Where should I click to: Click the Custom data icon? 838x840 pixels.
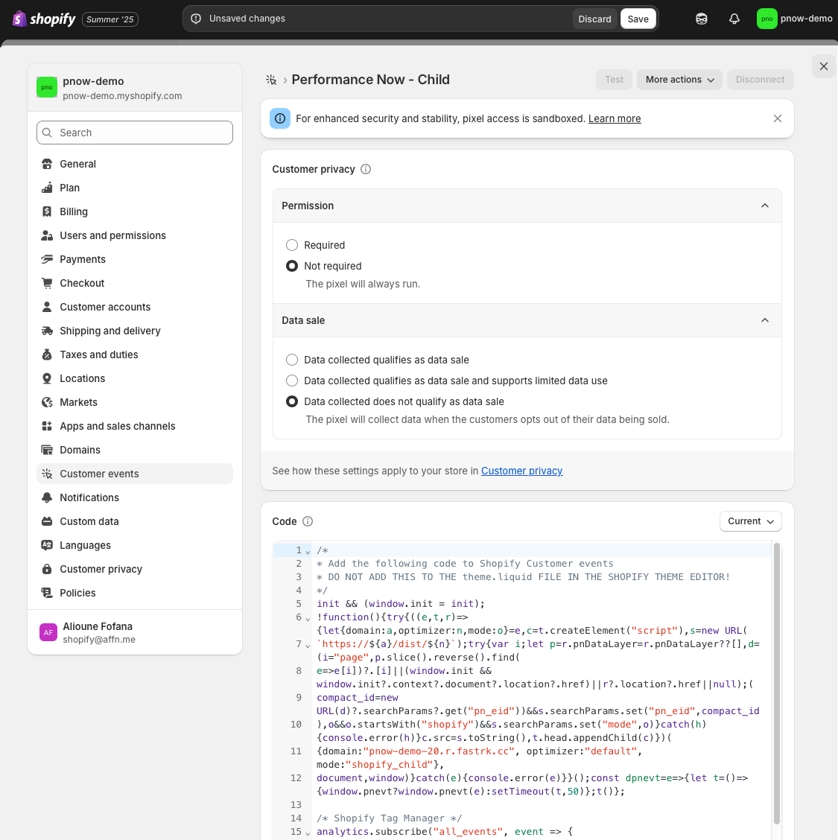(x=47, y=522)
